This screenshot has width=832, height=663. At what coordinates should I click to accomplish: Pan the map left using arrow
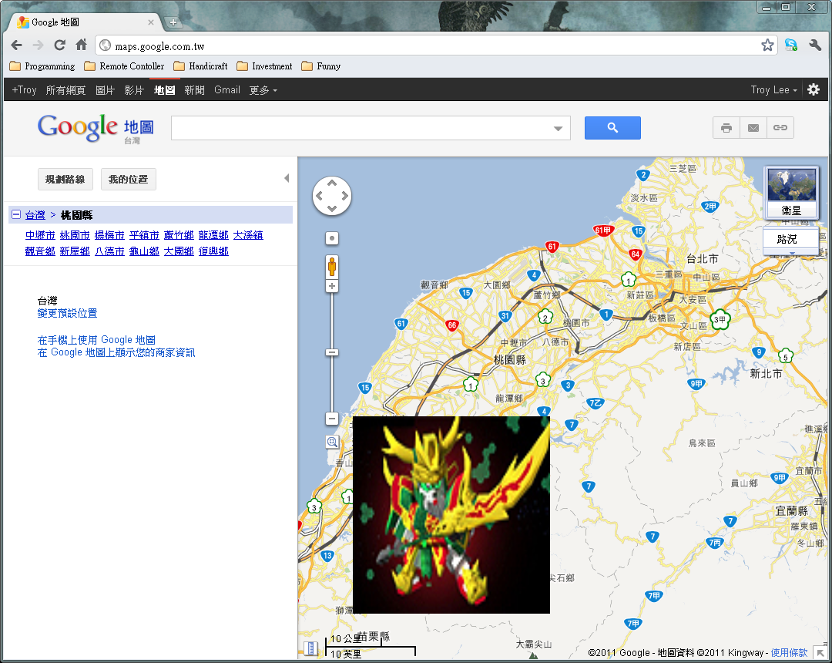[x=320, y=196]
